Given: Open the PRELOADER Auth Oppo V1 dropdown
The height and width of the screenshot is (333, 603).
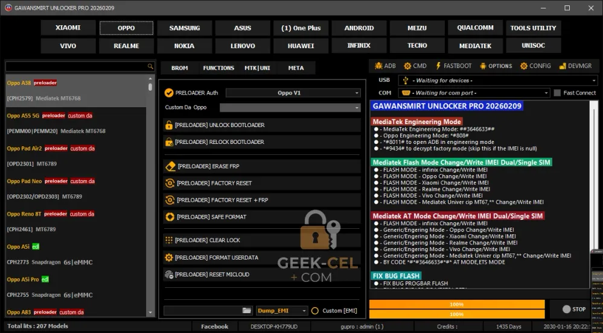Looking at the screenshot, I should pos(293,93).
